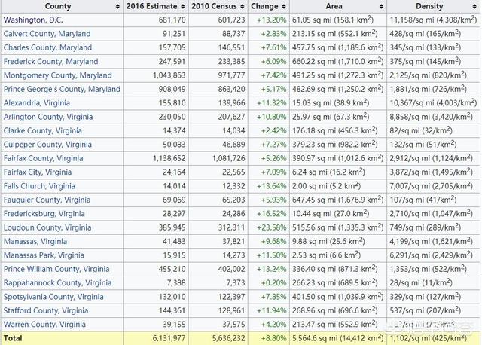Open Calvert County, Maryland link
Image resolution: width=482 pixels, height=345 pixels.
(47, 34)
